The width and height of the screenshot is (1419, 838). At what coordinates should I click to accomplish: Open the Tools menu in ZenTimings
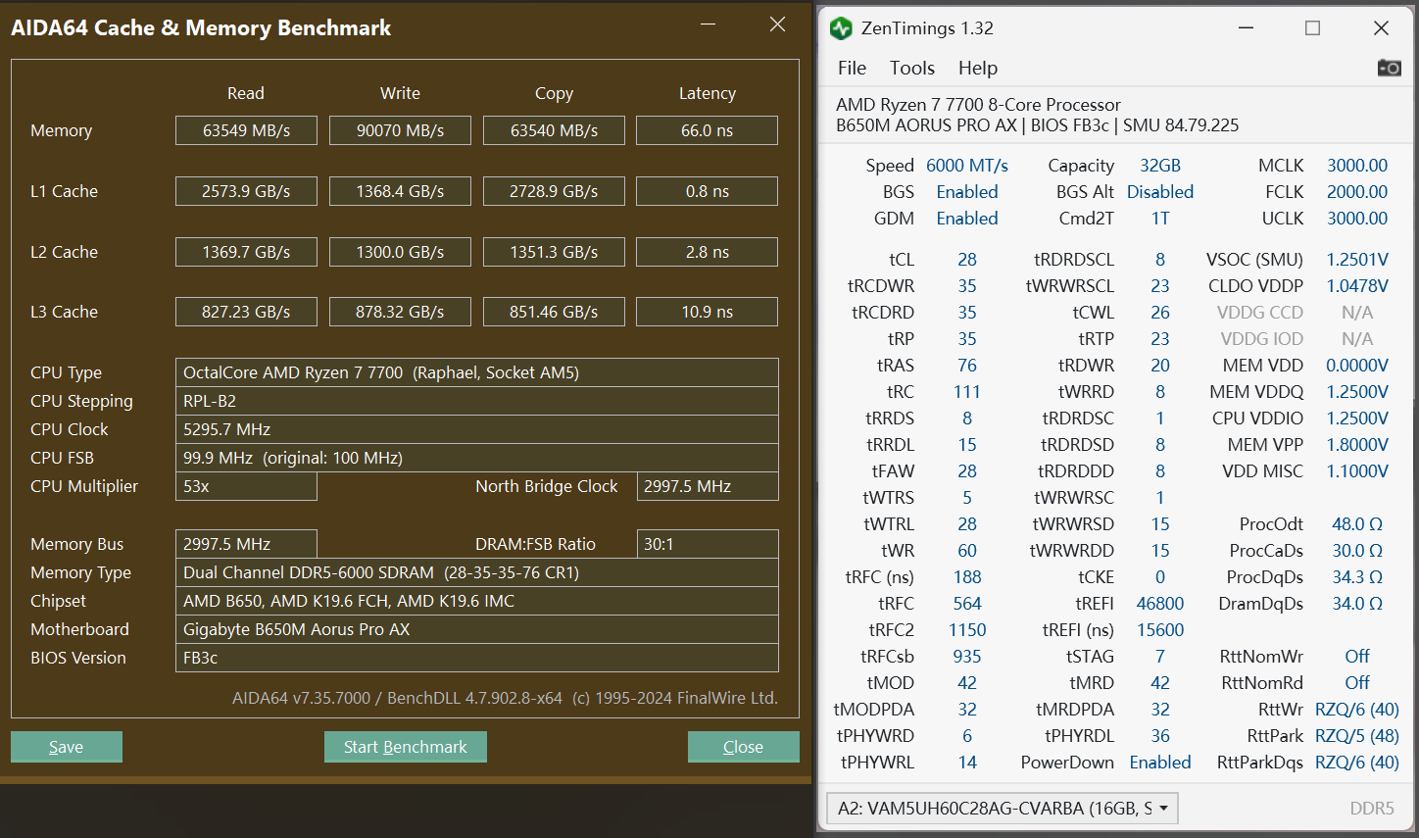click(x=911, y=68)
